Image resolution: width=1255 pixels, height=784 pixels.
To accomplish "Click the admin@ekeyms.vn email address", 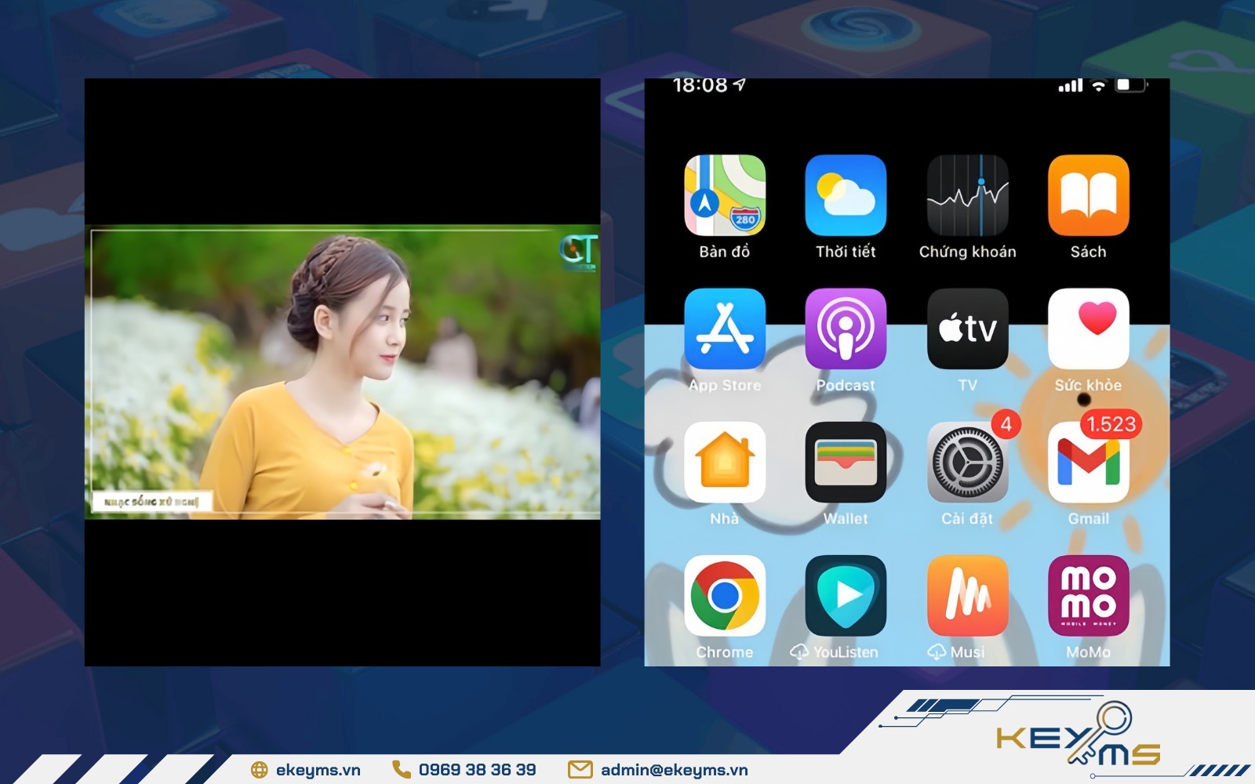I will (x=675, y=770).
